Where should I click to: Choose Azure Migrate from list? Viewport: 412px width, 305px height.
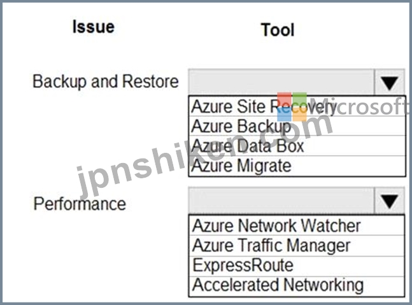coord(297,166)
